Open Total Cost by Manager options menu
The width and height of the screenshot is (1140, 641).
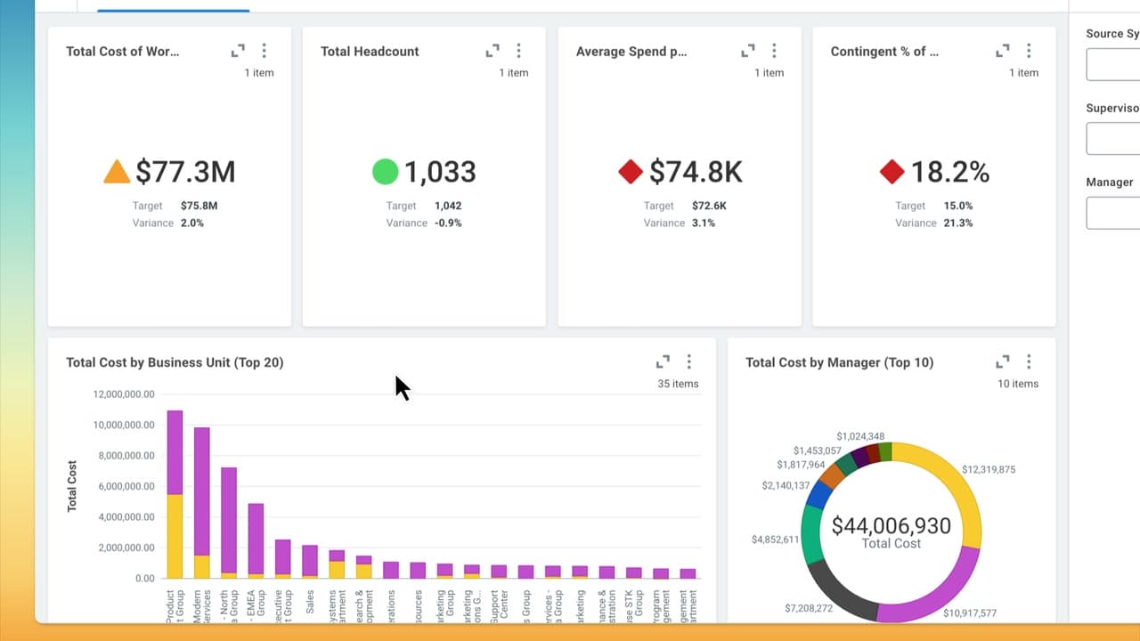pos(1029,361)
